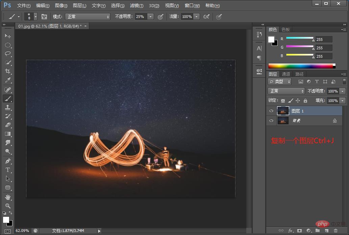Switch to the 通道 tab
Viewport: 349px width, 235px height.
click(286, 74)
